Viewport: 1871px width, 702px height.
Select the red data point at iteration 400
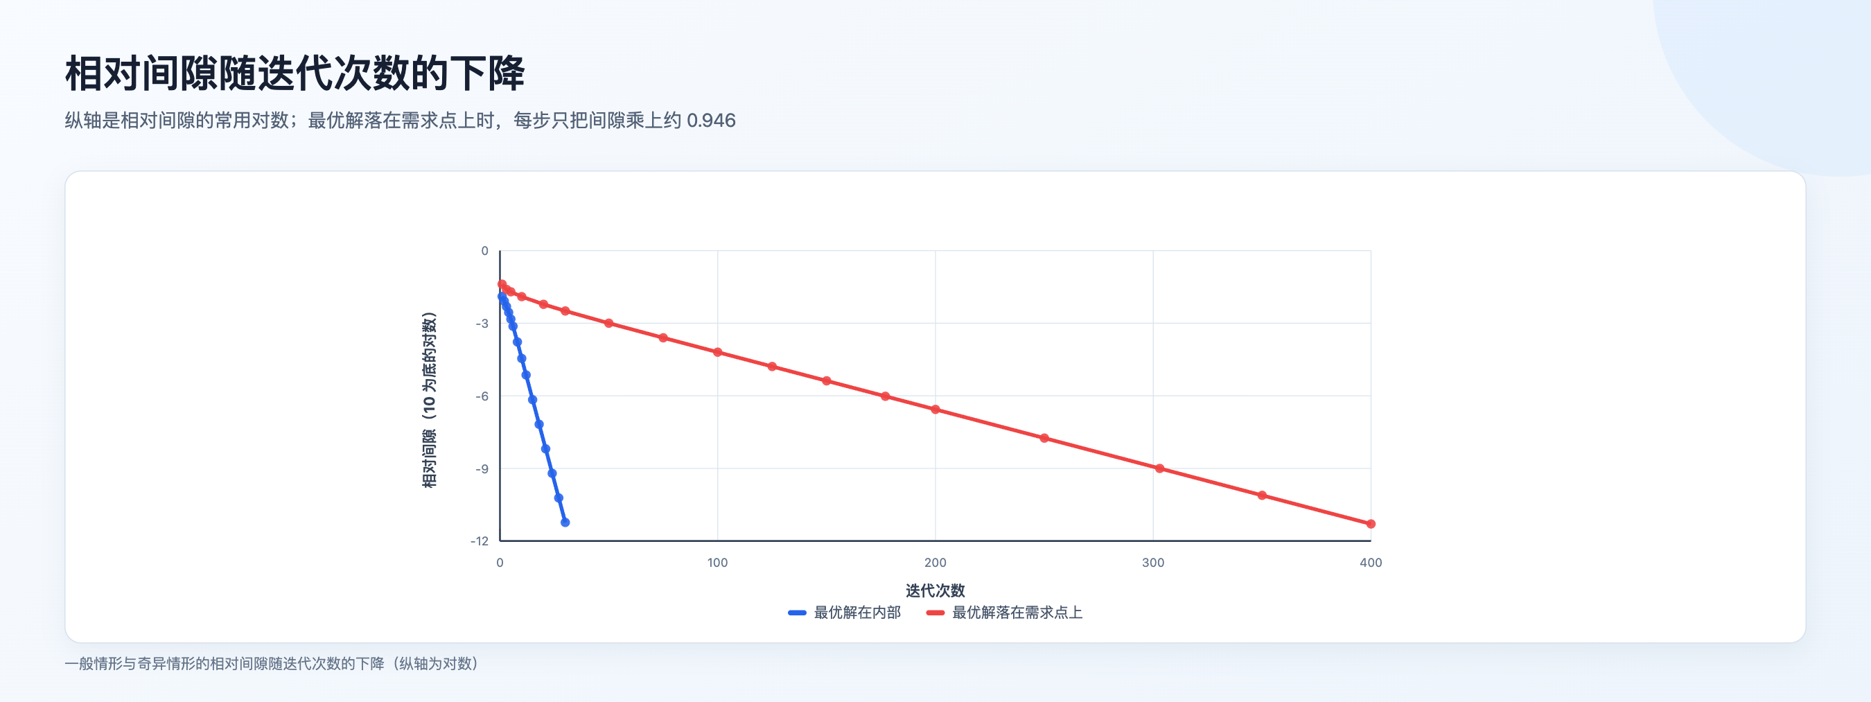tap(1371, 524)
